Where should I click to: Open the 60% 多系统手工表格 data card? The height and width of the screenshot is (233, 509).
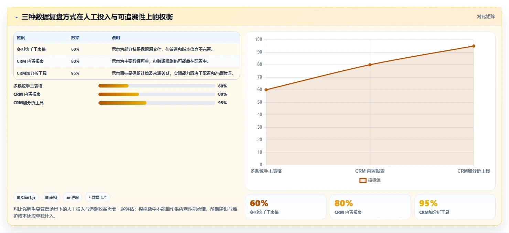coord(285,207)
